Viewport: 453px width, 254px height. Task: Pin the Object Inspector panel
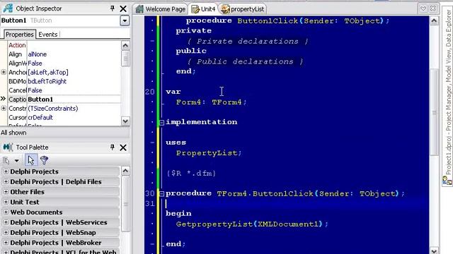point(113,8)
